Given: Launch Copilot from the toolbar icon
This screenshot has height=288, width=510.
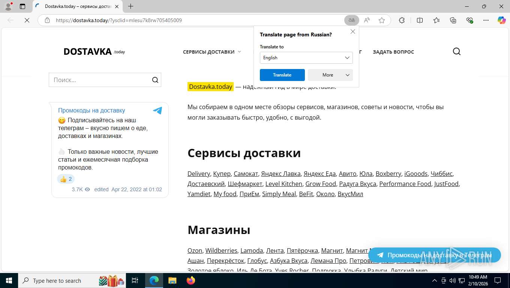Looking at the screenshot, I should click(501, 20).
